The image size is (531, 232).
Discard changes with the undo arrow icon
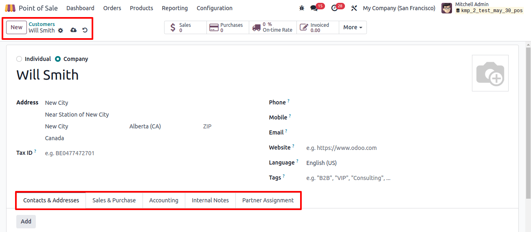click(85, 30)
